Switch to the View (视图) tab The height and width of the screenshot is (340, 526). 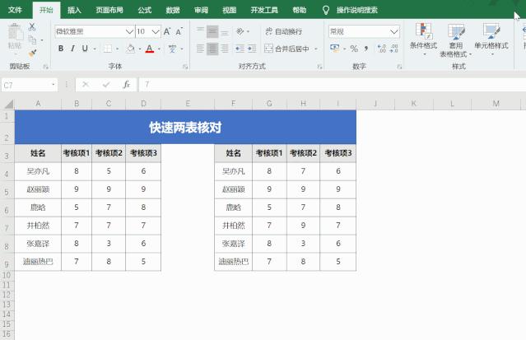coord(229,10)
